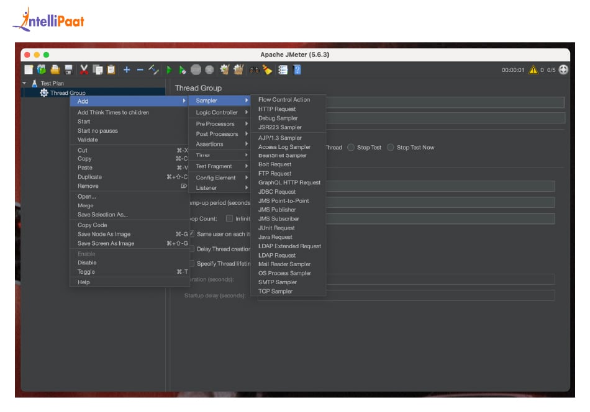Click Save Selection As... menu entry
Image resolution: width=590 pixels, height=412 pixels.
pos(129,214)
